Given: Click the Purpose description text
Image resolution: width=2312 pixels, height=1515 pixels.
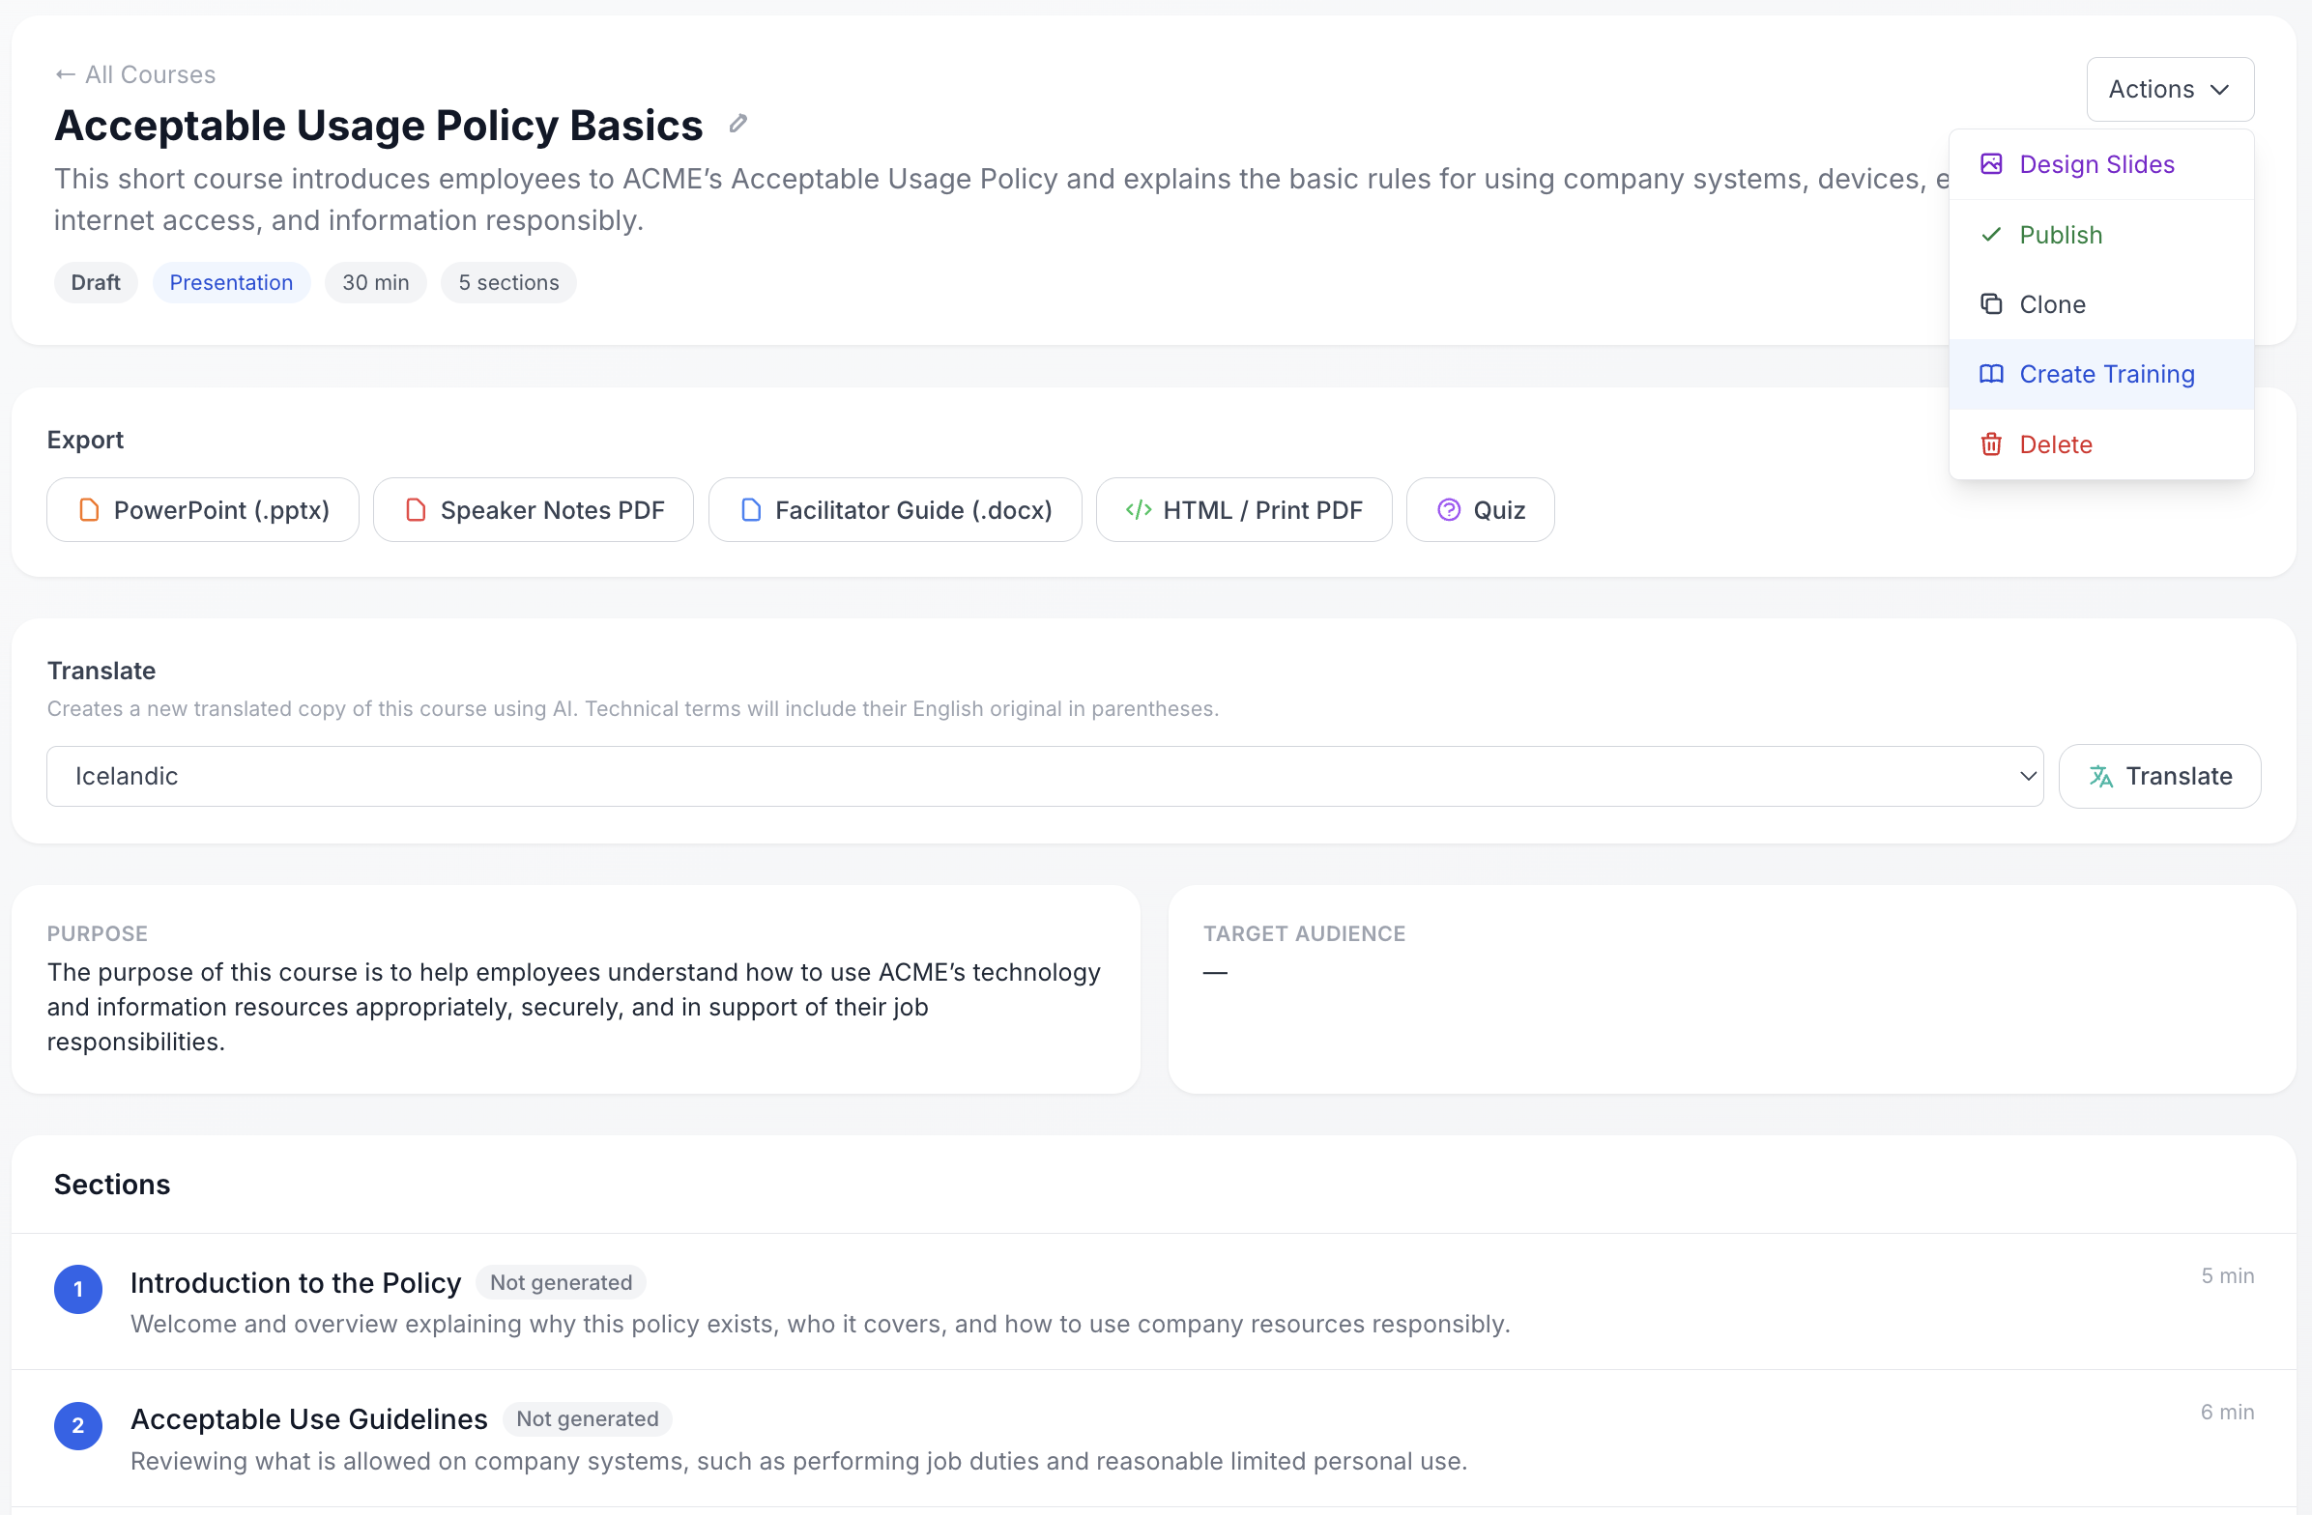Looking at the screenshot, I should click(574, 1007).
